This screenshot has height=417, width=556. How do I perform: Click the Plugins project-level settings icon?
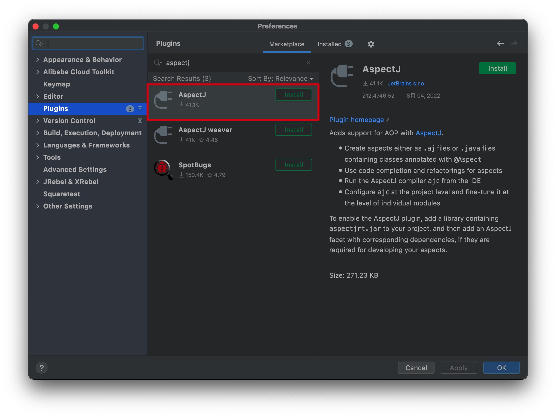(140, 108)
